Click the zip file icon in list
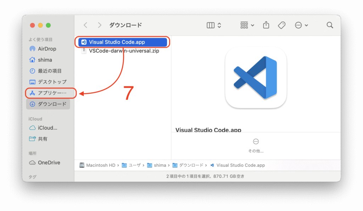Screen dimensions: 363x211 84,51
